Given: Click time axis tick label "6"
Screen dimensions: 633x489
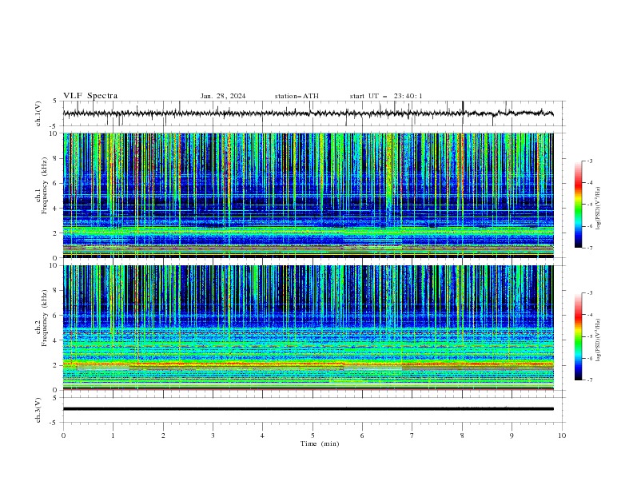Looking at the screenshot, I should tap(362, 435).
